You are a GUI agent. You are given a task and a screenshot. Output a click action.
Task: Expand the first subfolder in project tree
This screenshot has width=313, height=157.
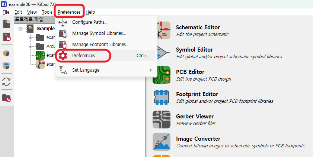coord(31,37)
